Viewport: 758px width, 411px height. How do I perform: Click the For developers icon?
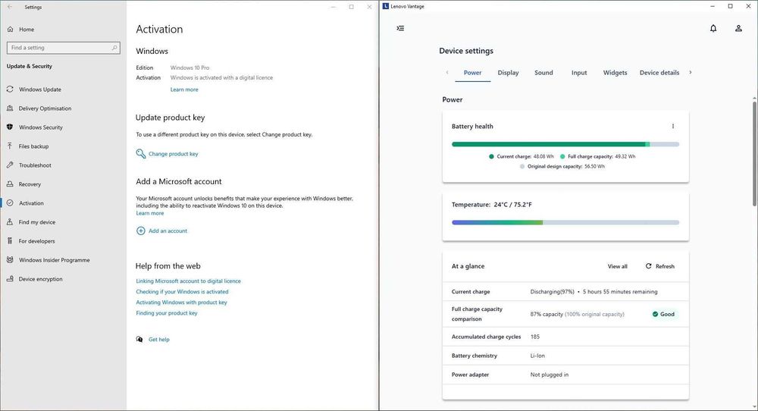[x=10, y=241]
